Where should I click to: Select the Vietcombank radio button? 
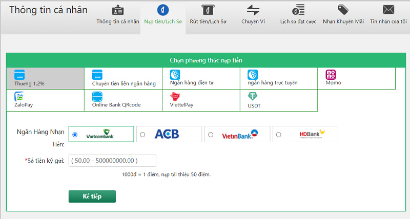coord(75,135)
